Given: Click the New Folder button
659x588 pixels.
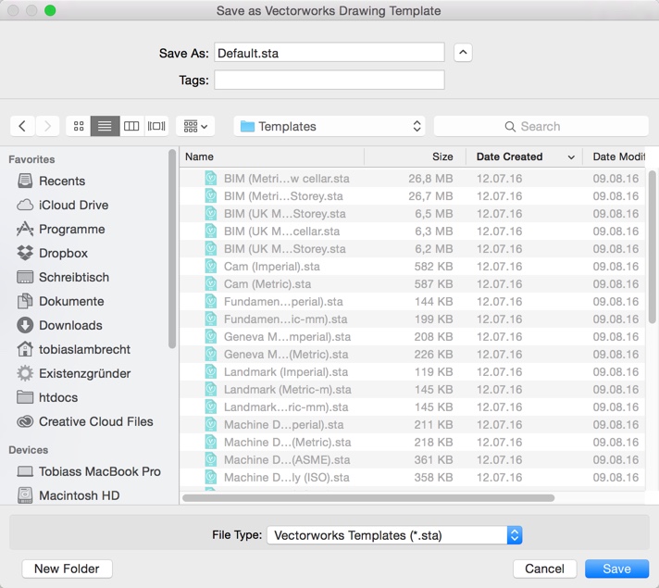Looking at the screenshot, I should [67, 569].
